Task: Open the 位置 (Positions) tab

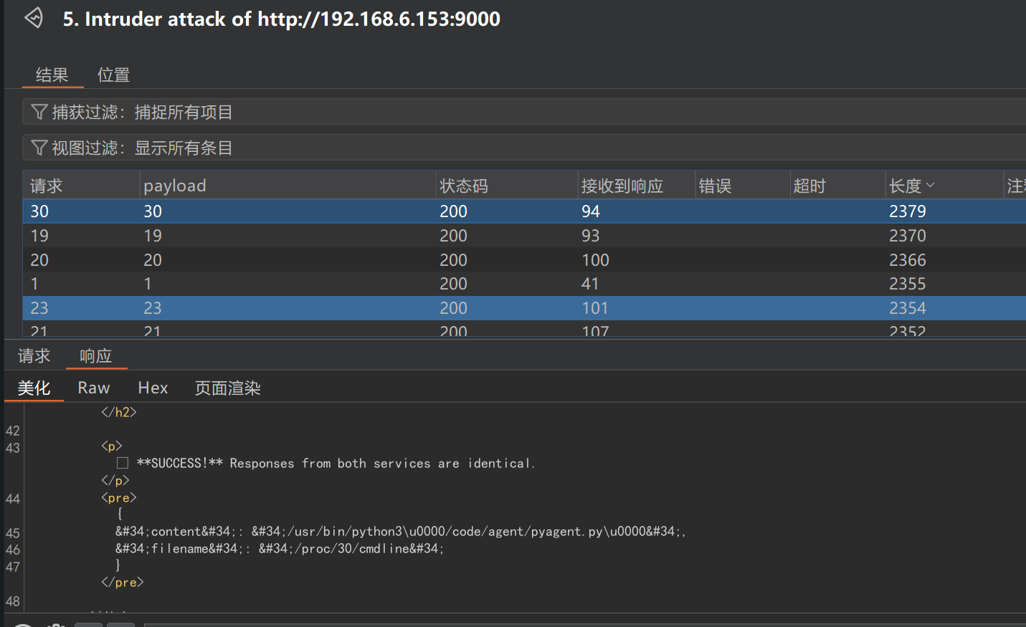Action: point(113,75)
